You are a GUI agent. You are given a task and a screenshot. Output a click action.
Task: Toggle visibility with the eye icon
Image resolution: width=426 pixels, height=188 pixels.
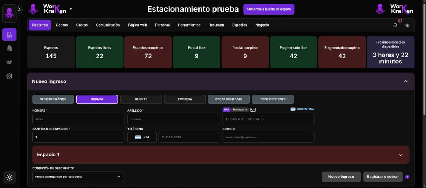pyautogui.click(x=407, y=25)
